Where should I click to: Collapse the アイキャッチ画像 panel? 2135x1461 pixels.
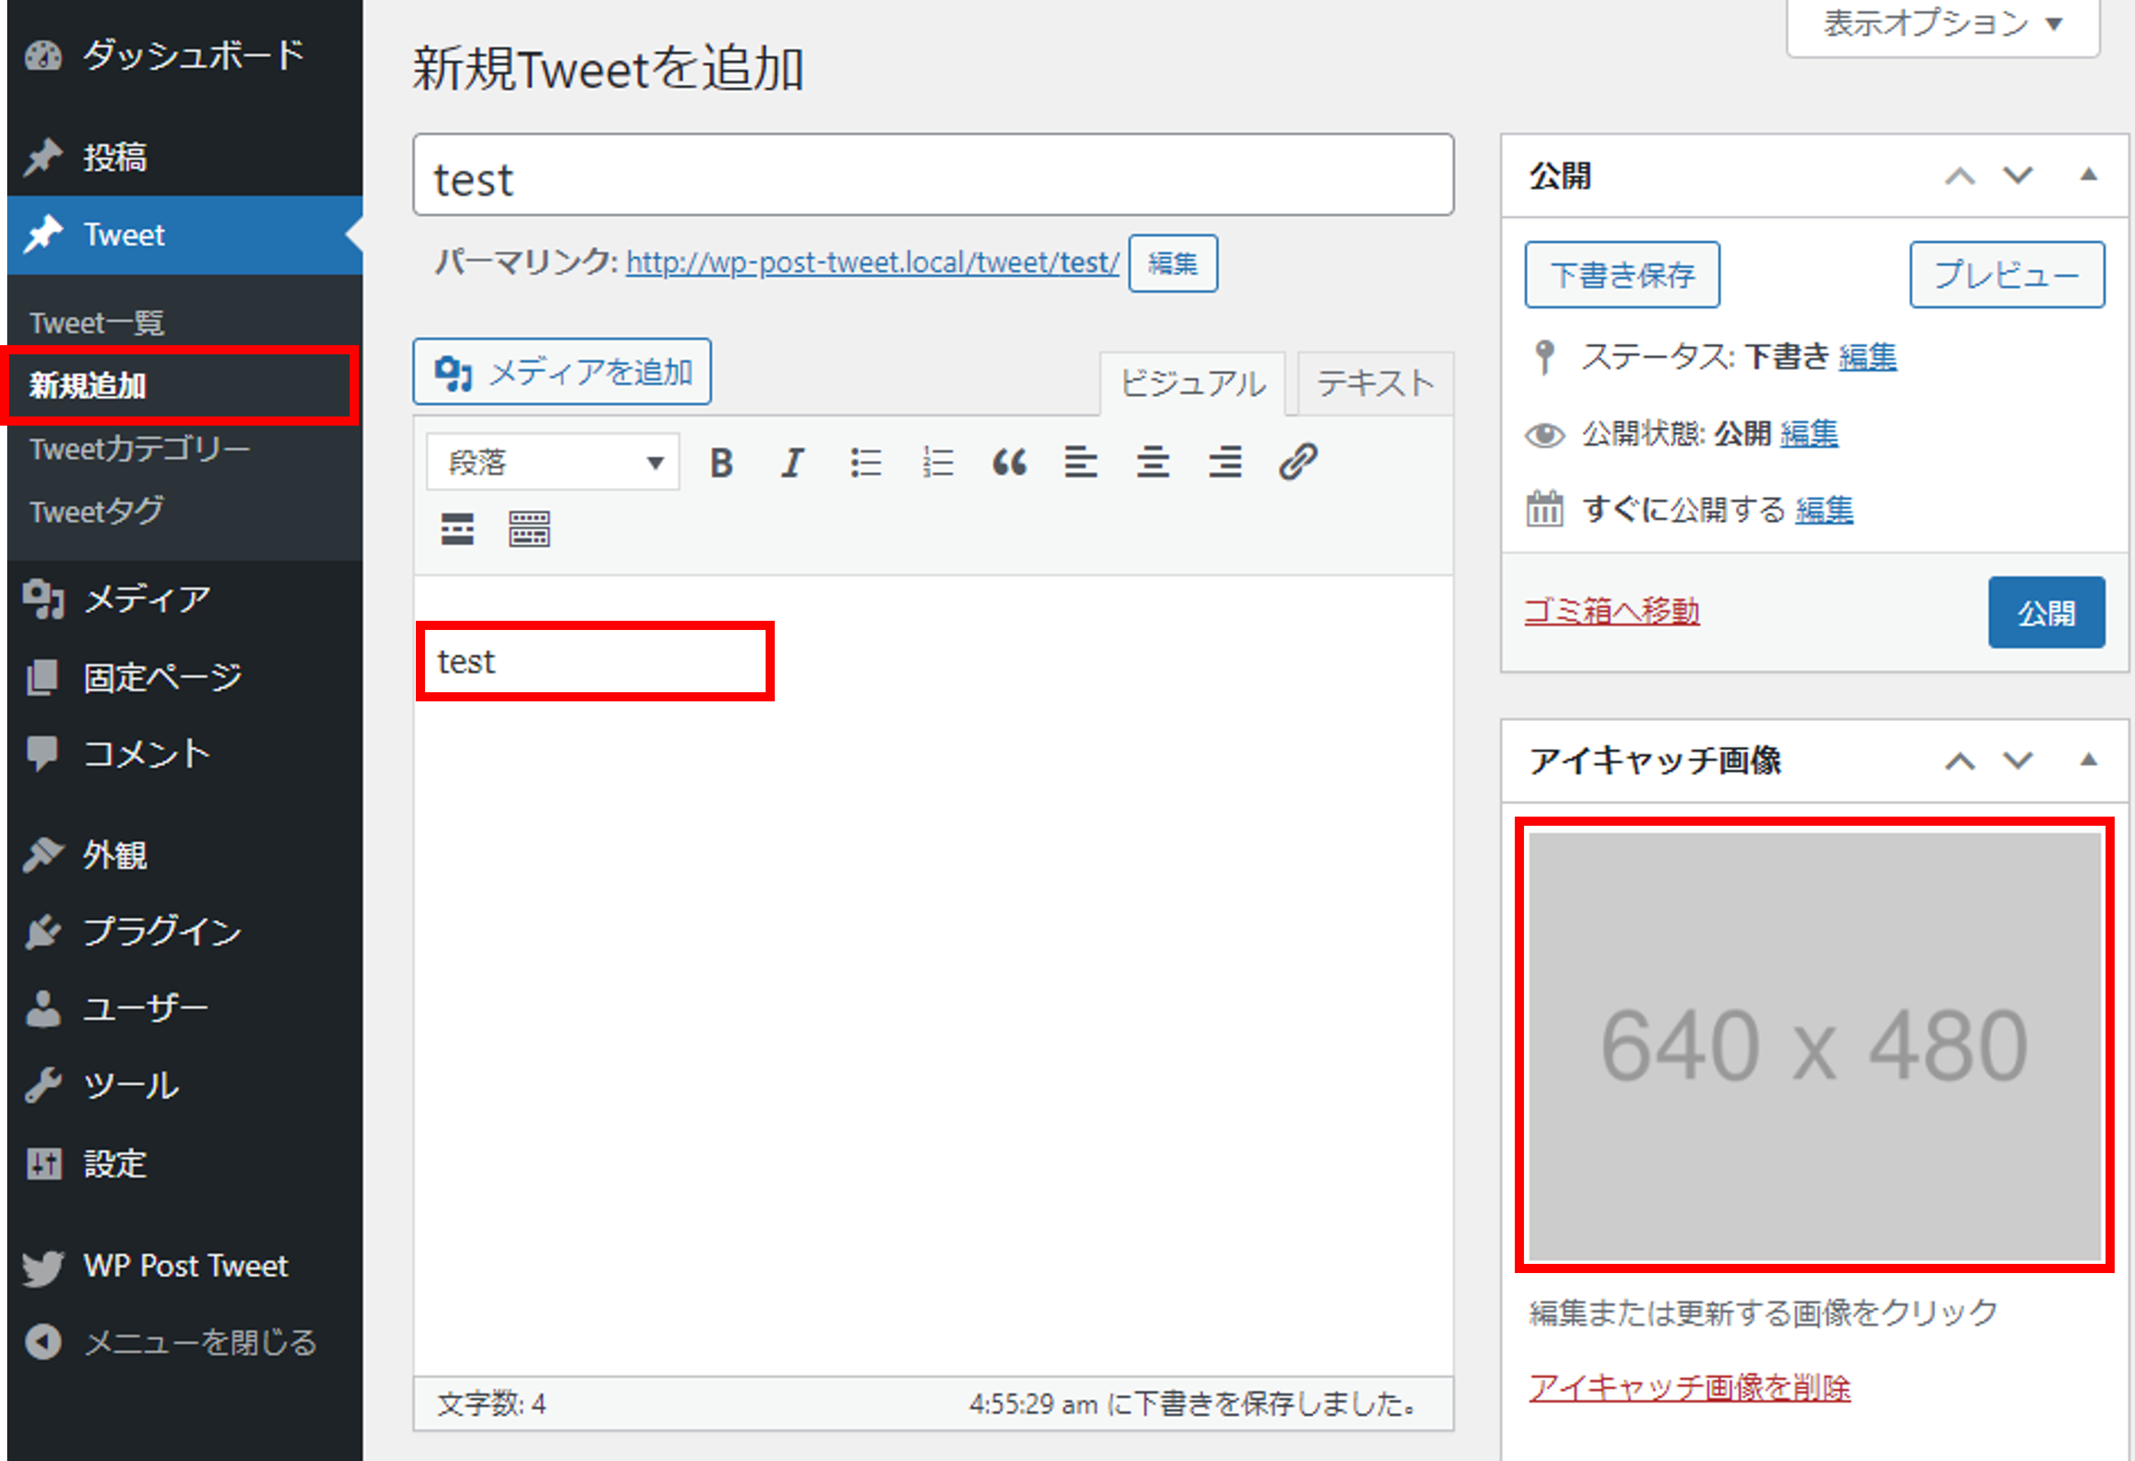(2088, 760)
